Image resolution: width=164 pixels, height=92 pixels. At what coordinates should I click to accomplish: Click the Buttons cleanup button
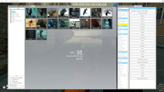142,19
